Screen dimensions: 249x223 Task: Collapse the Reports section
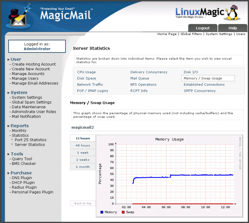coord(19,125)
